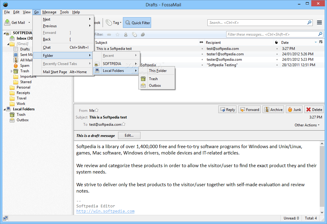Open the win.softpedia.com link

(x=105, y=211)
